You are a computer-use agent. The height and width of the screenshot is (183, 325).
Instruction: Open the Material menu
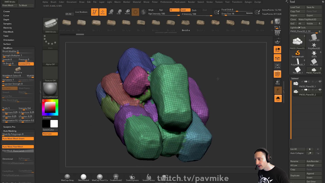point(137,2)
